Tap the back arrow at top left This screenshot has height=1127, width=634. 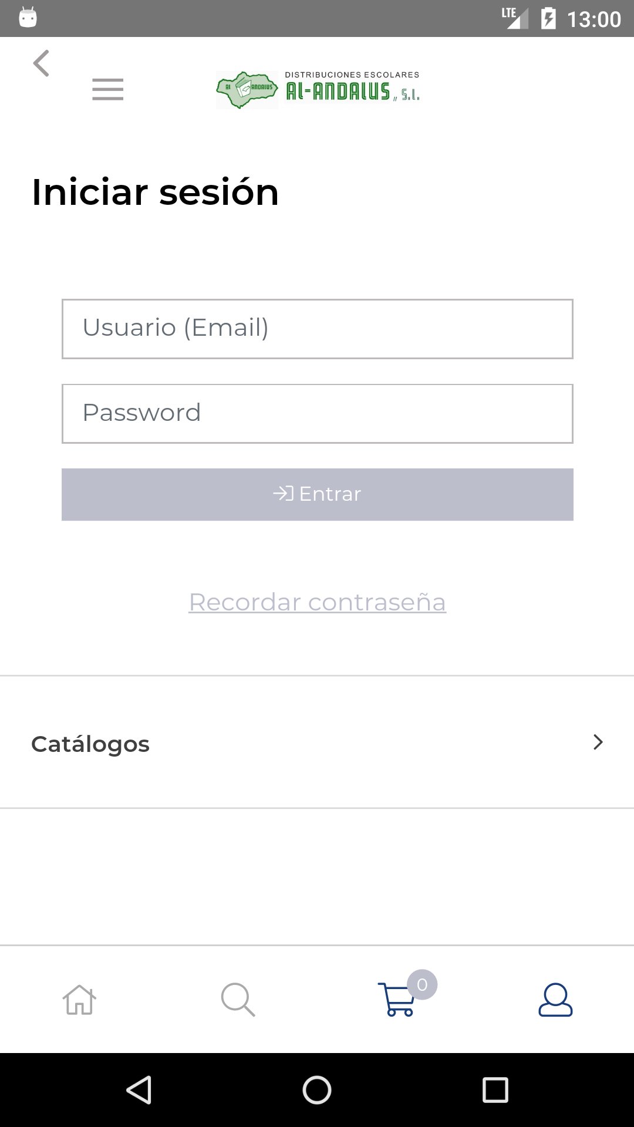[41, 63]
